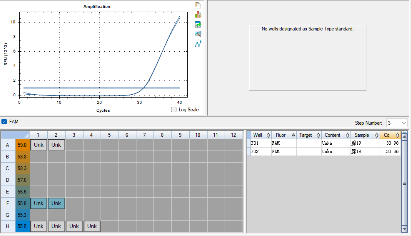The height and width of the screenshot is (236, 411).
Task: Select plate column header 2
Action: 56,135
